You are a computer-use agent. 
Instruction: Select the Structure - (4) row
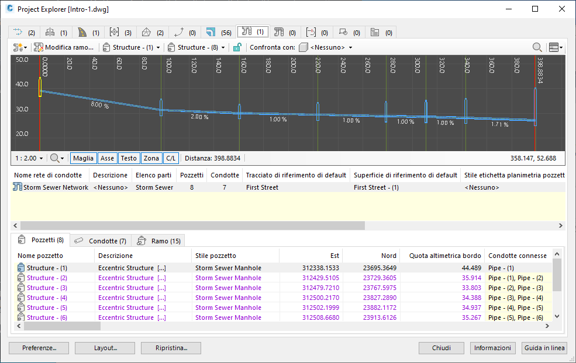(x=283, y=298)
